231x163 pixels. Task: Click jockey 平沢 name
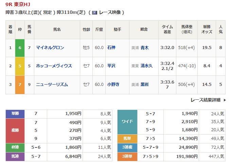pyautogui.click(x=111, y=66)
